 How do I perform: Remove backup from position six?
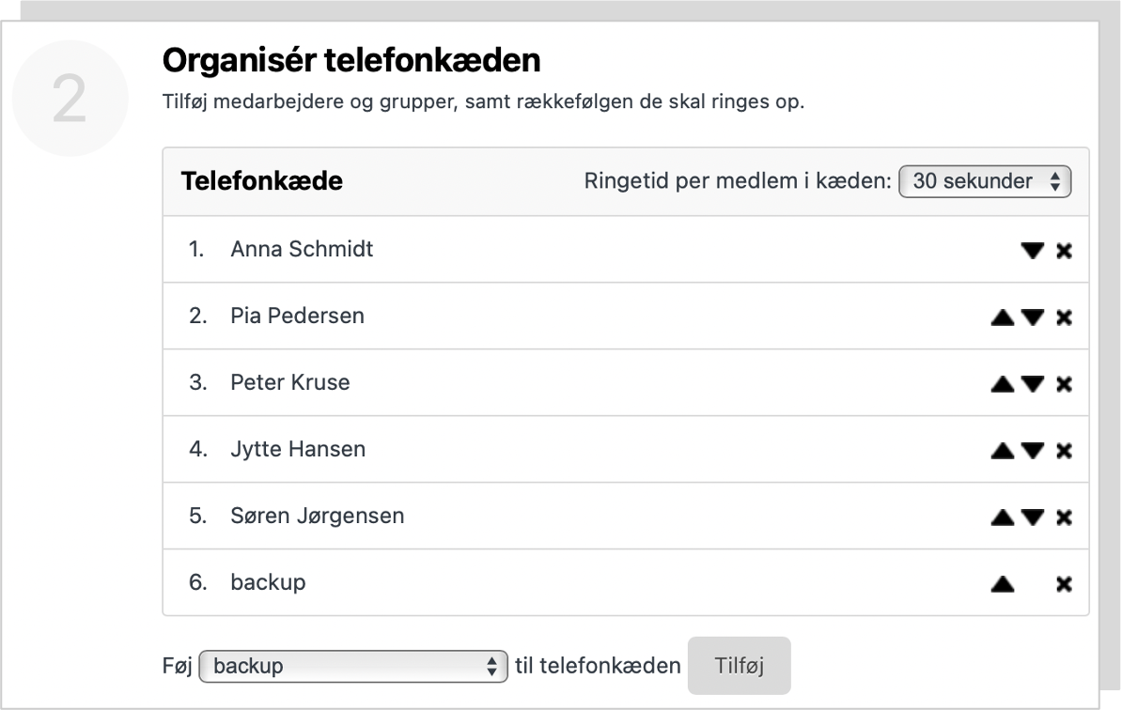click(1063, 582)
